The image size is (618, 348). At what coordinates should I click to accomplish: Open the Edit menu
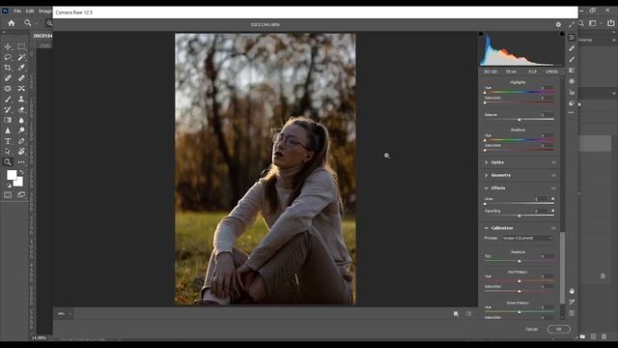tap(30, 11)
